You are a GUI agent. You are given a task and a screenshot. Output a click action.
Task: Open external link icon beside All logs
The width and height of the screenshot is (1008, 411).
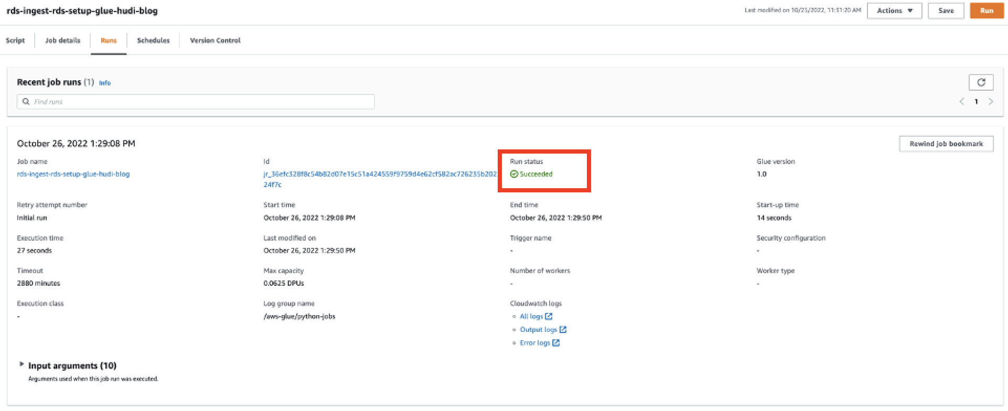(549, 316)
